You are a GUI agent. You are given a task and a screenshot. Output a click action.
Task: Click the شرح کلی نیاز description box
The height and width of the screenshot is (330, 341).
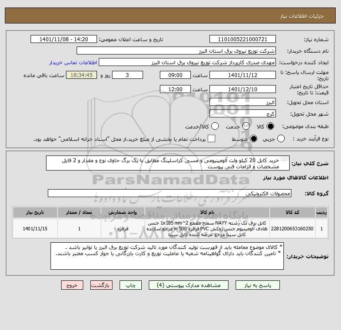[168, 163]
